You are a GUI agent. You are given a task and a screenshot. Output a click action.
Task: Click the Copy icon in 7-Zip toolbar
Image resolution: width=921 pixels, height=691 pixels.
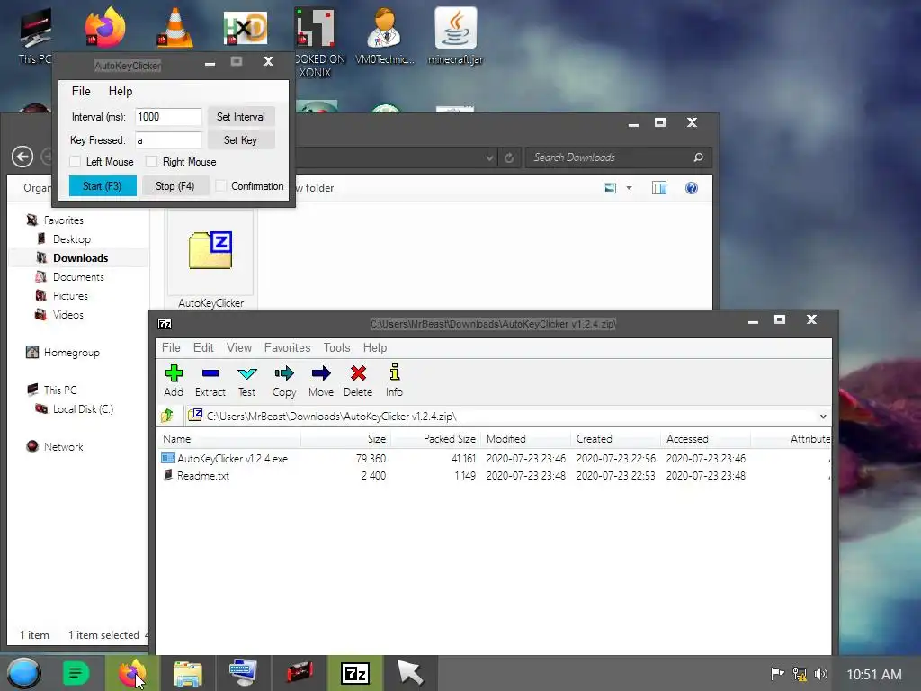pyautogui.click(x=284, y=373)
